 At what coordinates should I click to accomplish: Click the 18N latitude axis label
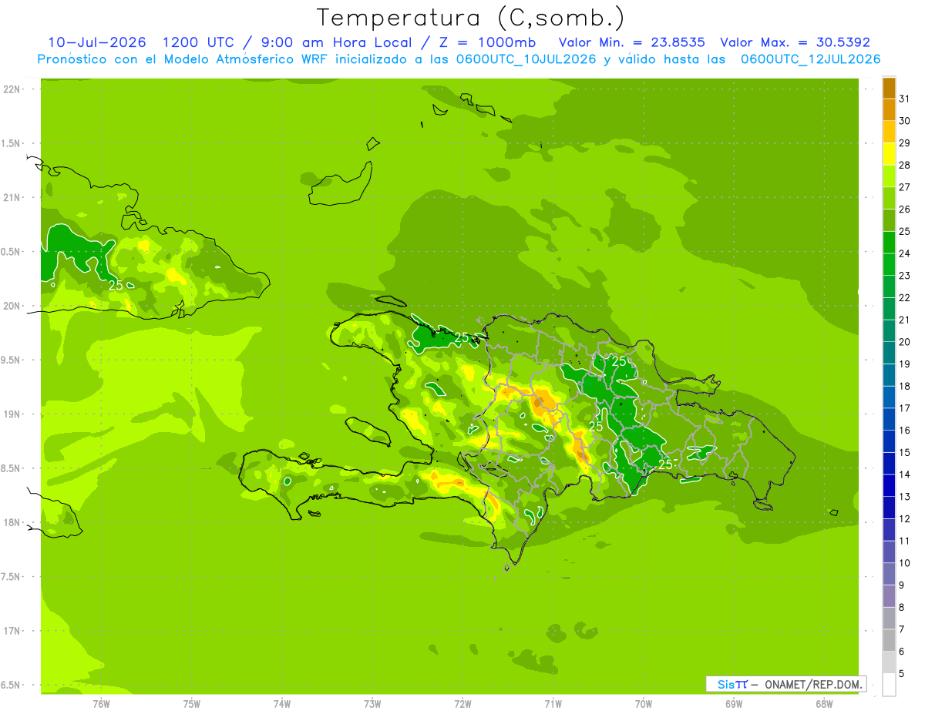12,522
